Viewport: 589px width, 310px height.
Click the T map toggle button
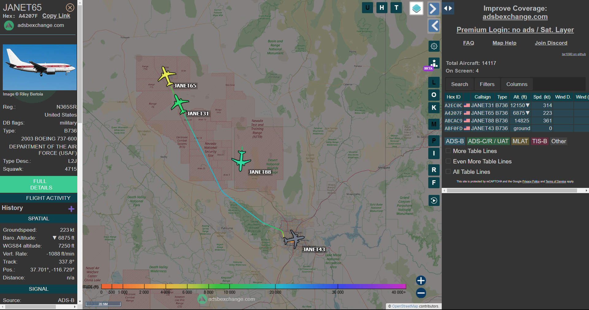pyautogui.click(x=396, y=8)
